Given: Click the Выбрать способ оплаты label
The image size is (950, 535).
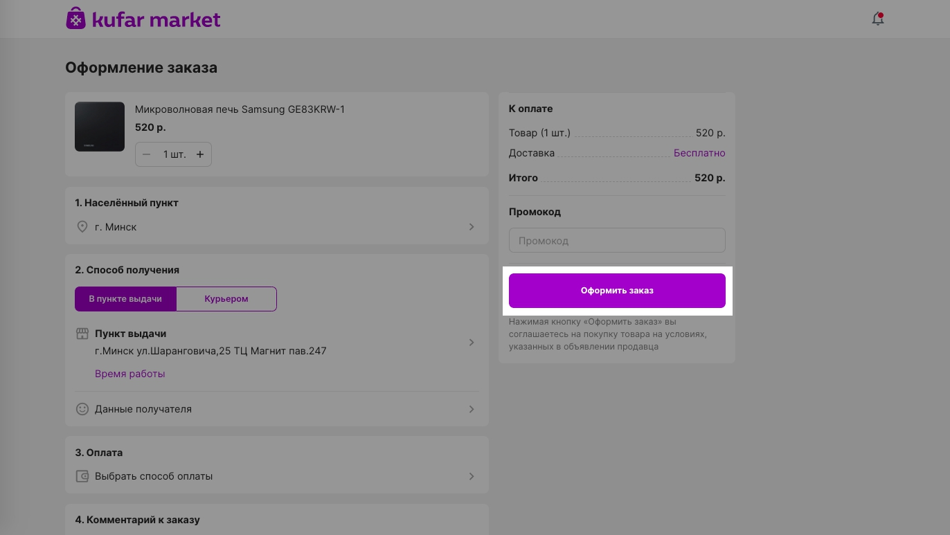Looking at the screenshot, I should 154,476.
